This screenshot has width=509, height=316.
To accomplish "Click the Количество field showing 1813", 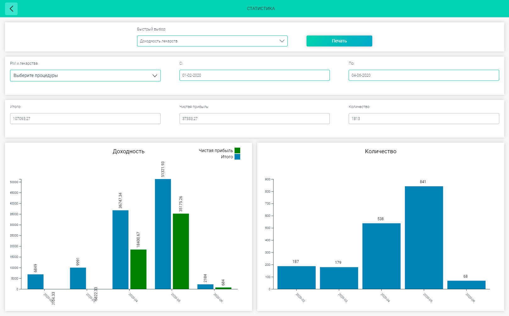I will [x=424, y=119].
